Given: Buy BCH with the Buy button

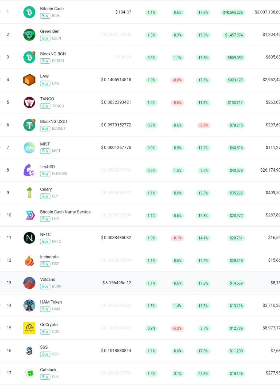Looking at the screenshot, I should point(45,16).
